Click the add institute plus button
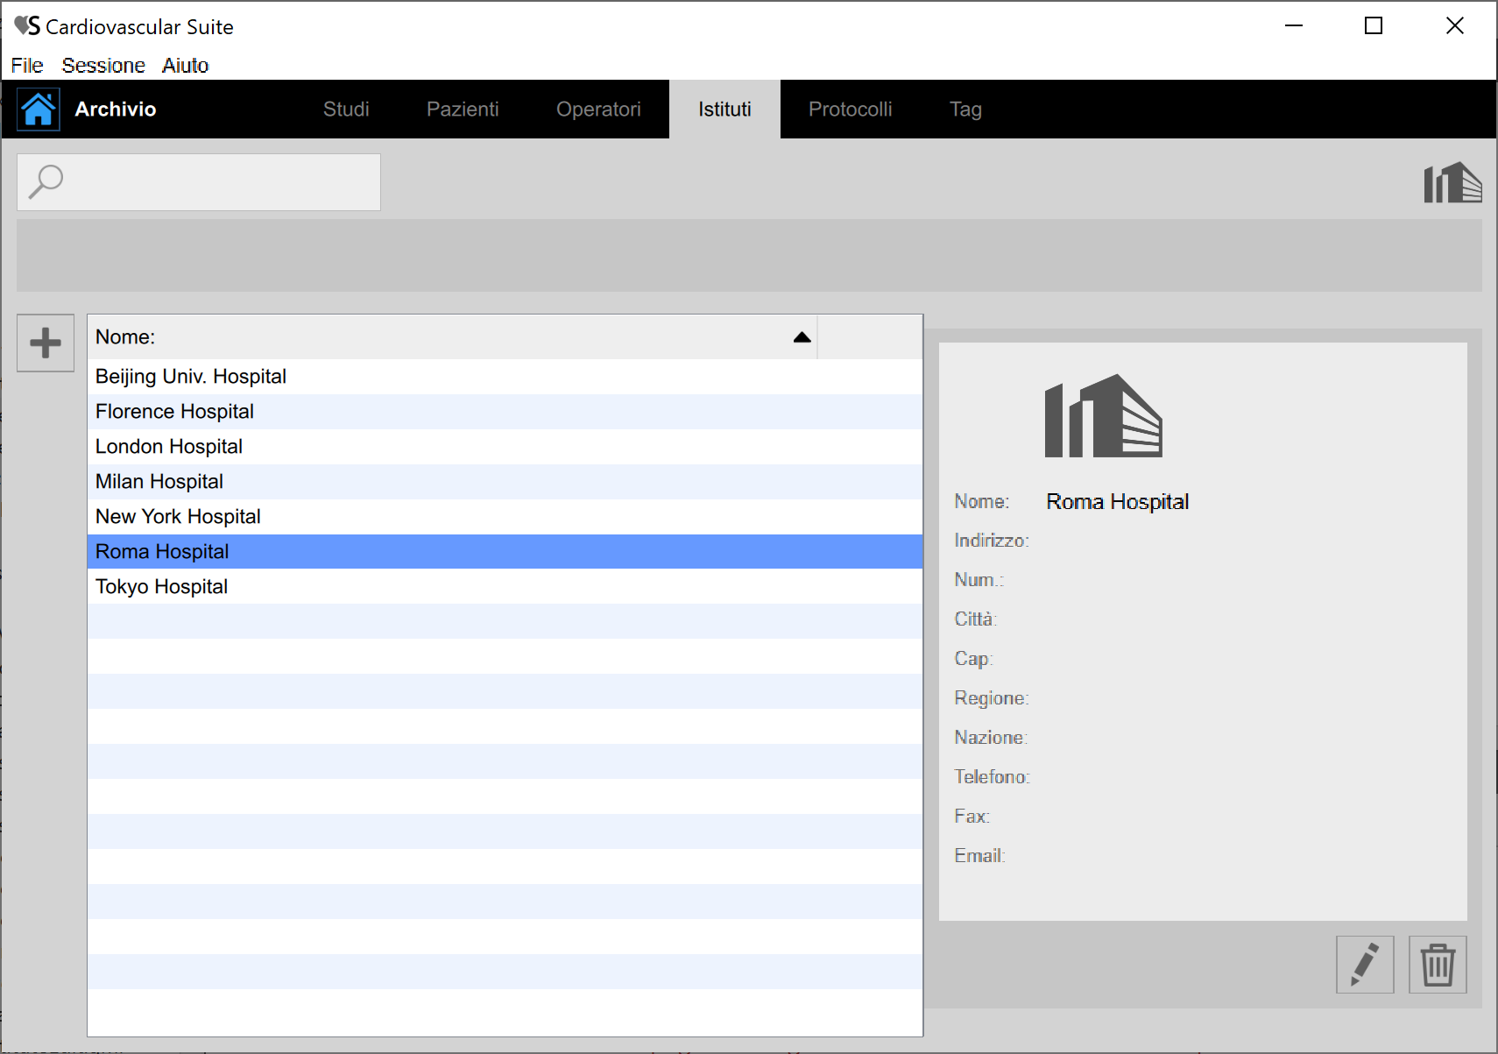This screenshot has height=1054, width=1498. [46, 343]
